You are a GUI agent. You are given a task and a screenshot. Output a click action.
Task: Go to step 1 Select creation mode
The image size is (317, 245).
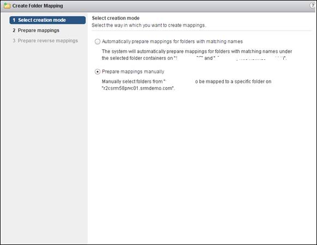47,20
